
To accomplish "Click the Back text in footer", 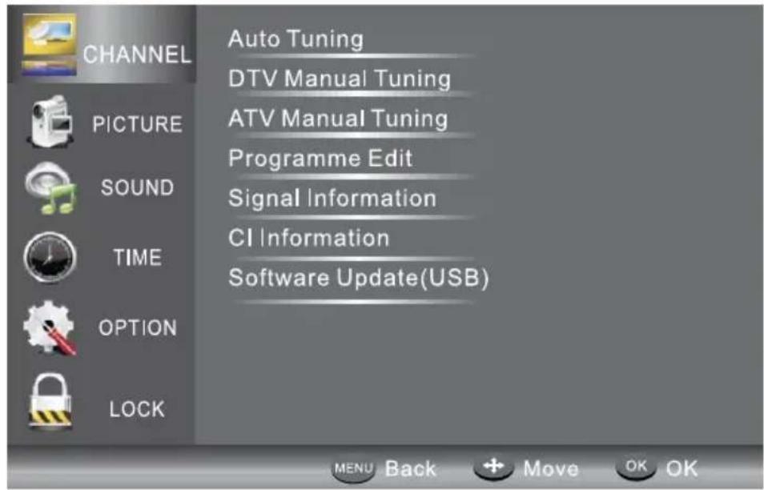I will click(410, 469).
